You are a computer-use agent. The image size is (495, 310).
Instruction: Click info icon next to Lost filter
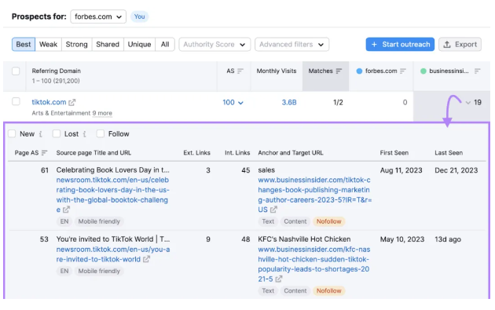84,134
